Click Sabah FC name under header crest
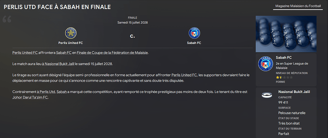 (194, 43)
